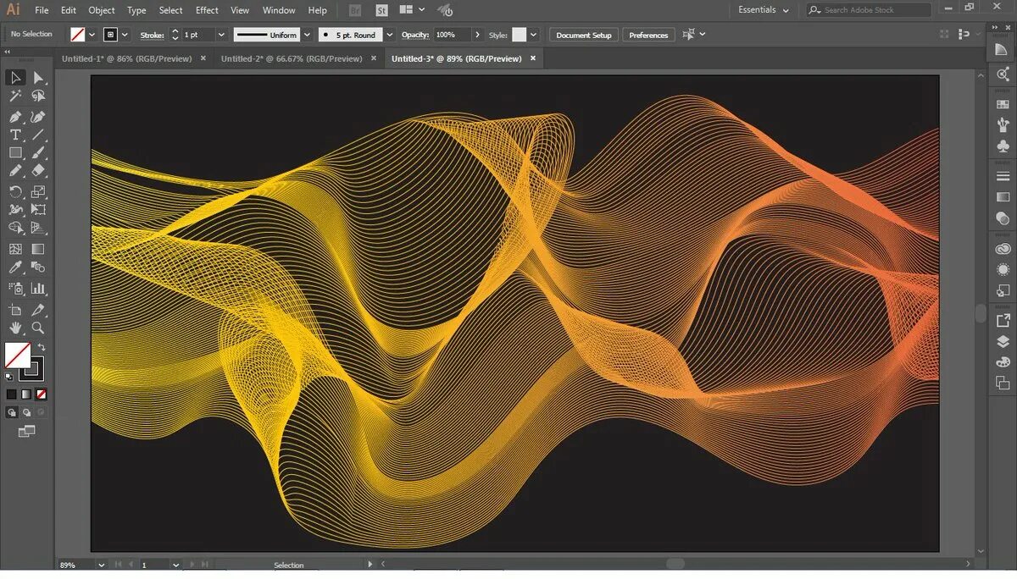Click the Document Setup button
The image size is (1017, 579).
pyautogui.click(x=584, y=35)
